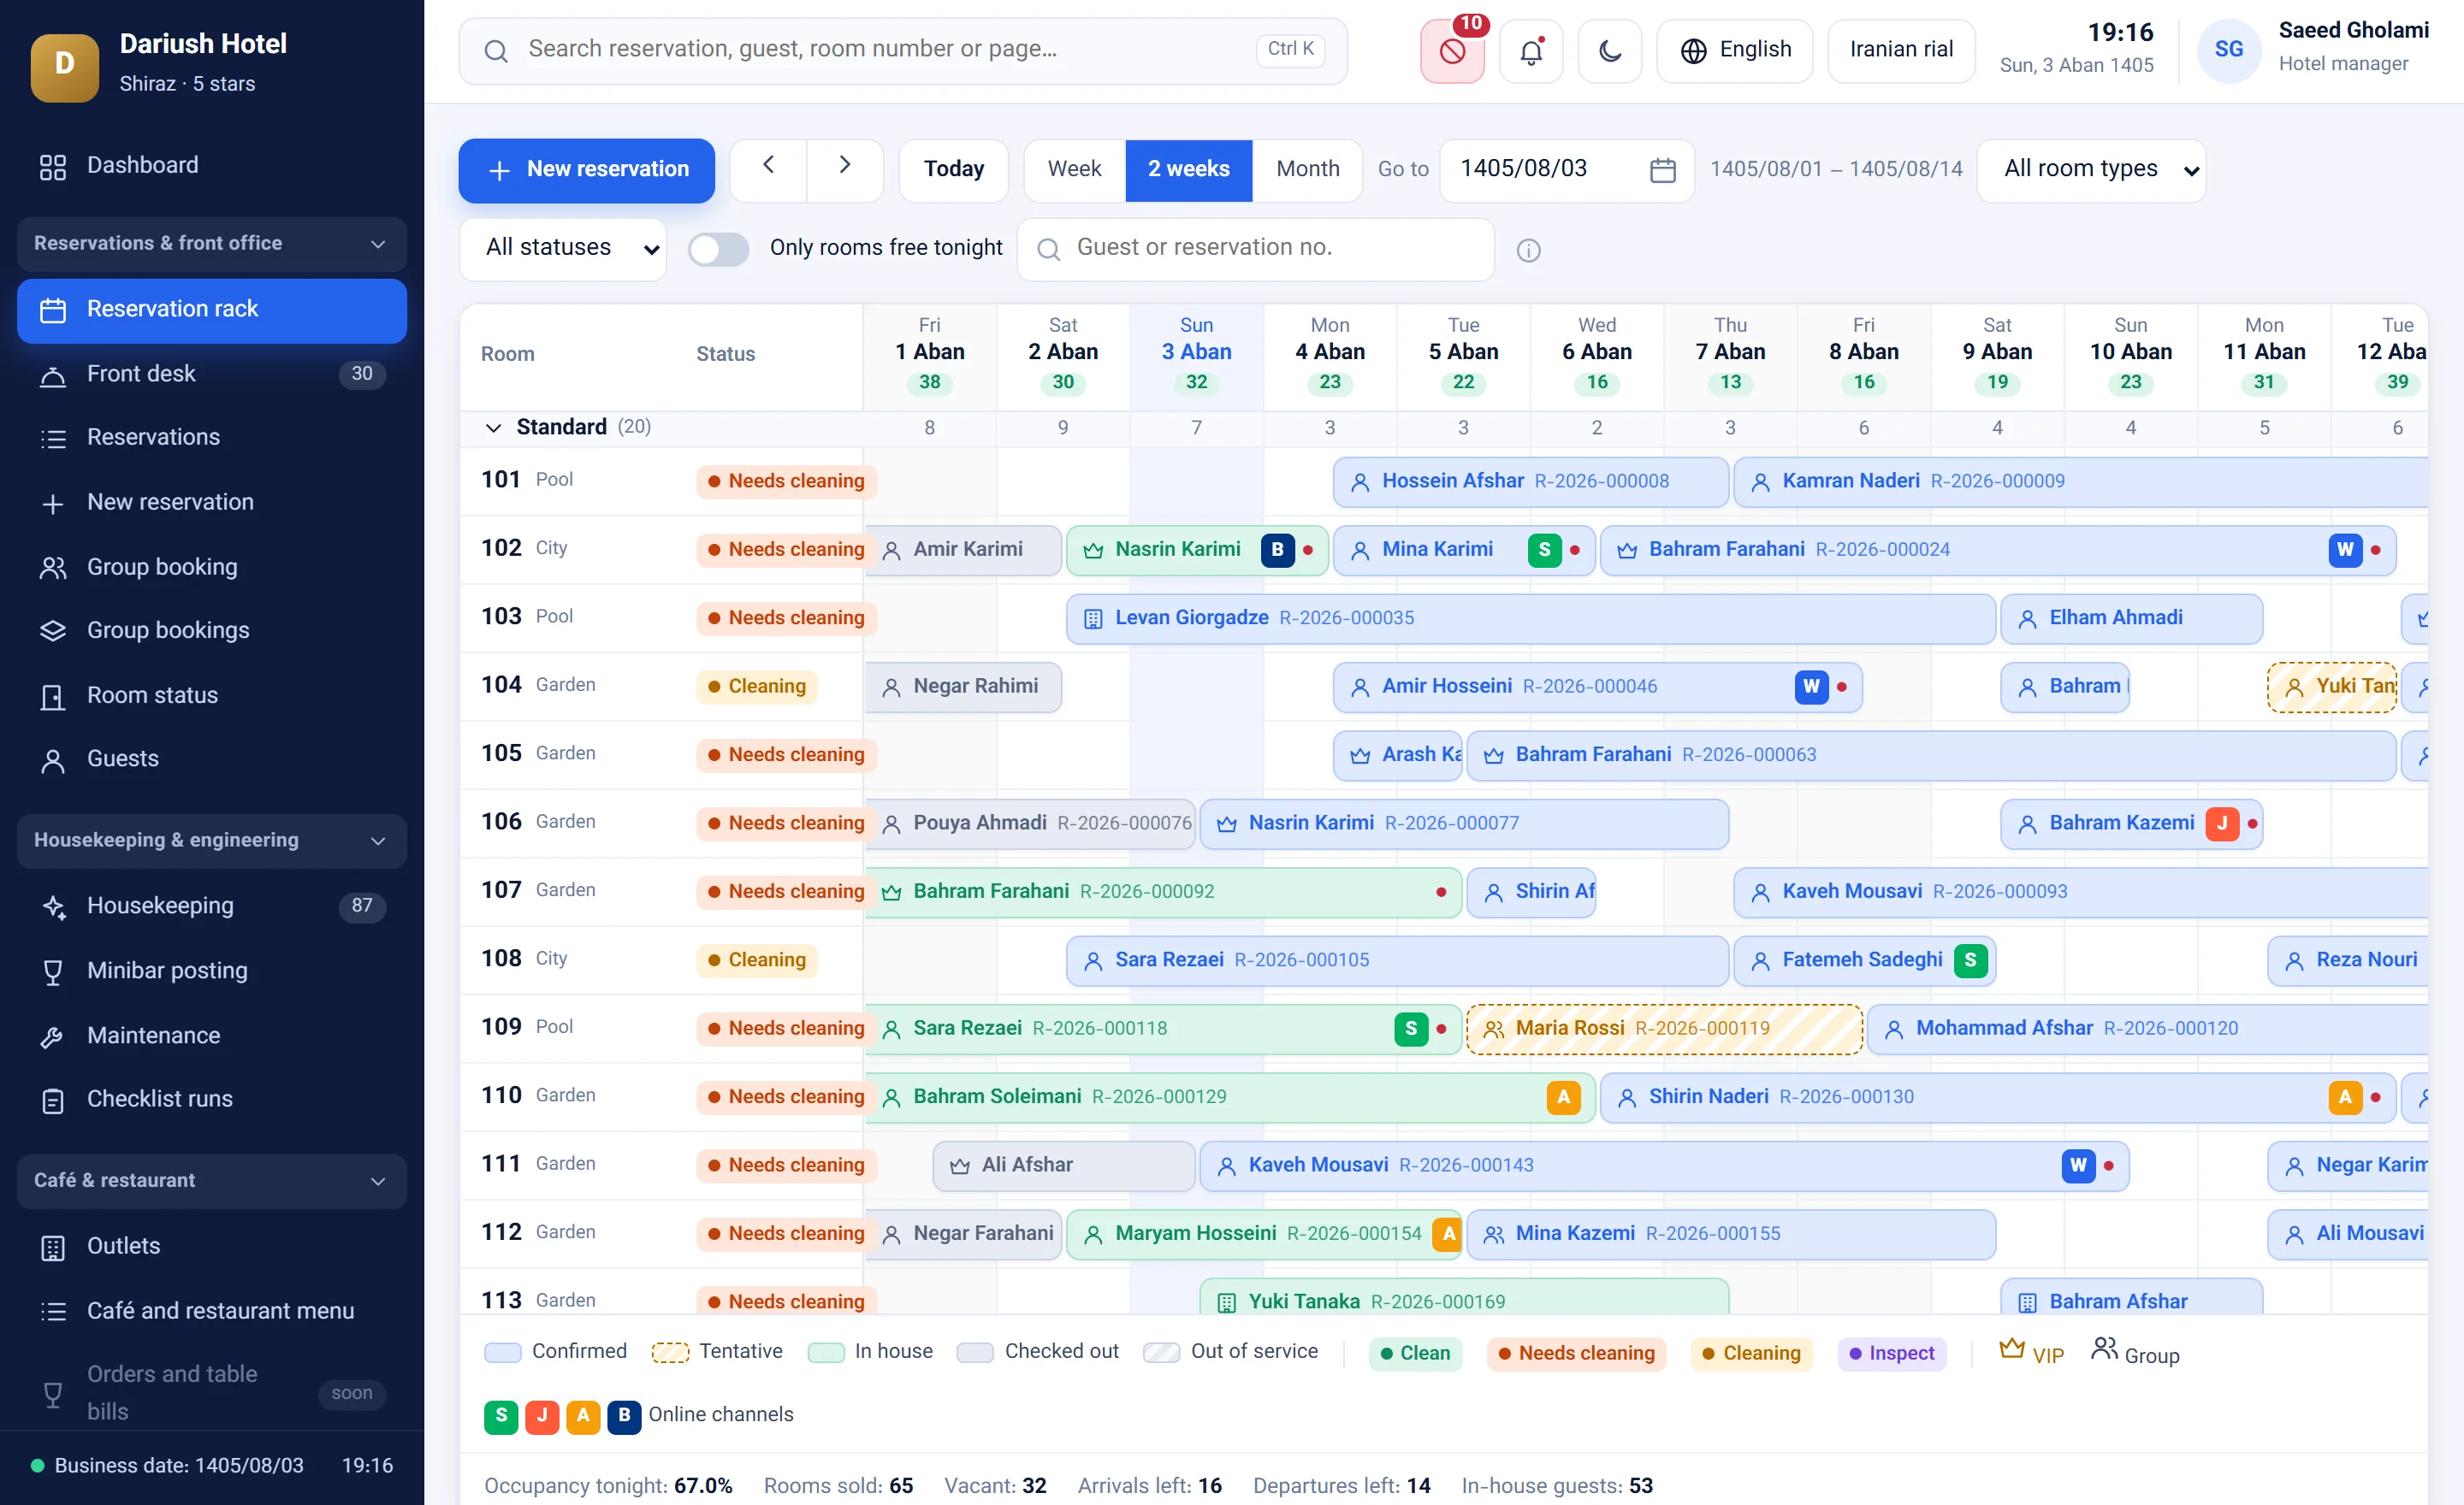Open Maria Rossi tentative booking
2464x1505 pixels.
coord(1663,1030)
